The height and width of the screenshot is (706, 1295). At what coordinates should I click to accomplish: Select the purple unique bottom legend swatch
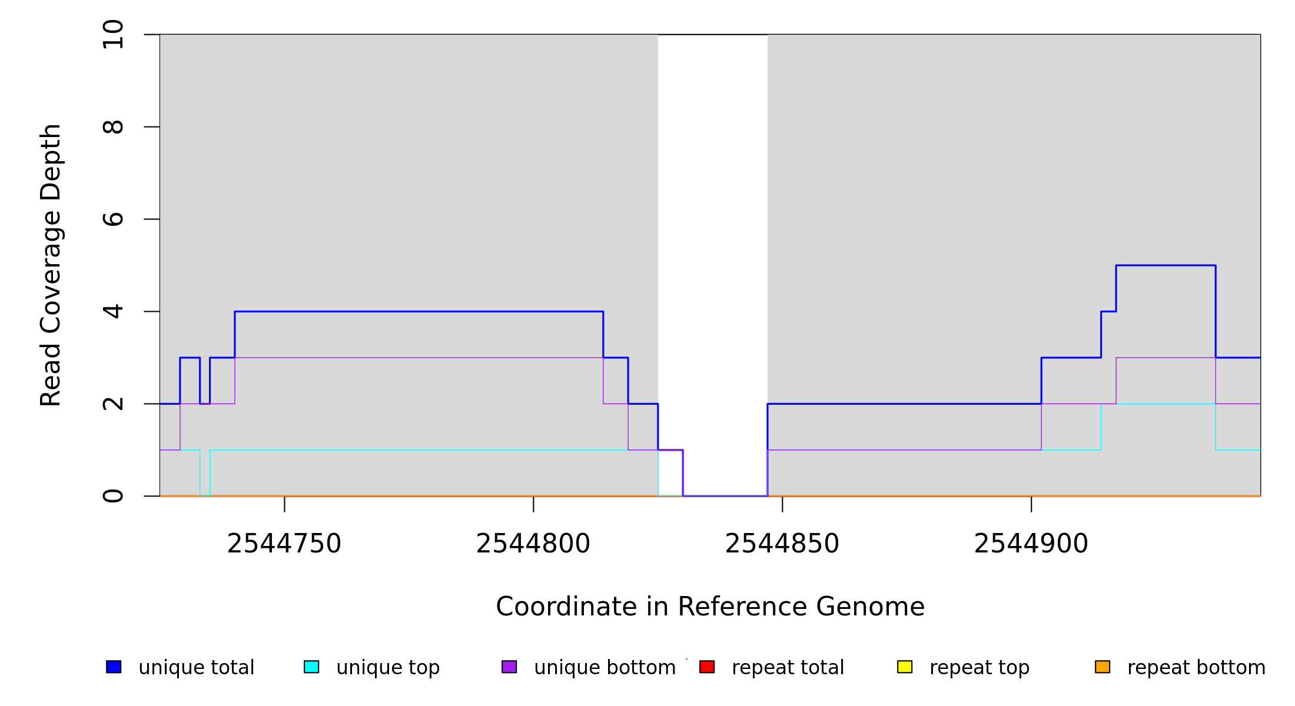coord(509,667)
